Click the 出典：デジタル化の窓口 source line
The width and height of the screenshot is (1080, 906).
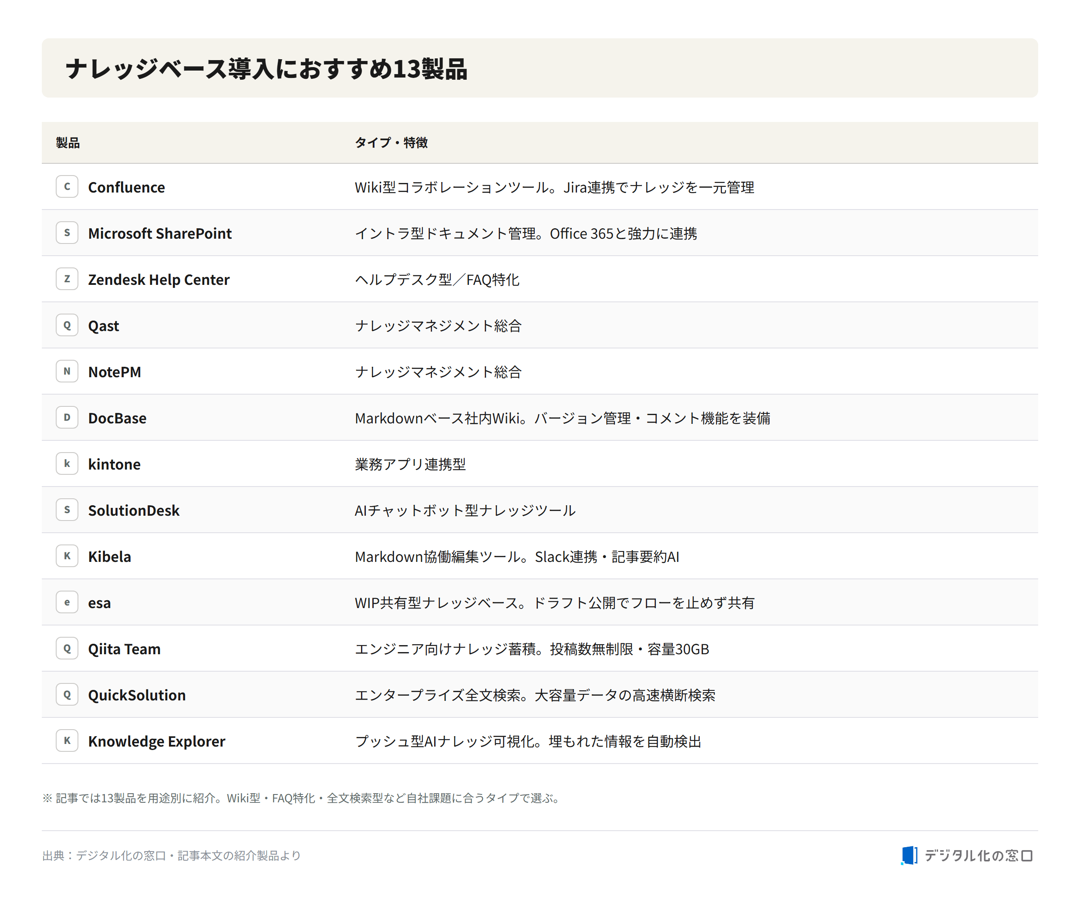[x=171, y=855]
